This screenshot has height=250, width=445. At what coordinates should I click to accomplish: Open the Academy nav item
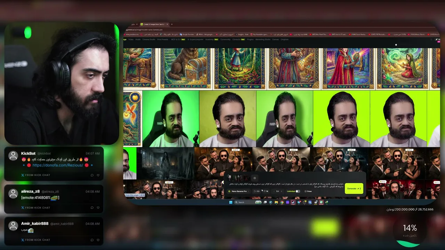coord(211,40)
